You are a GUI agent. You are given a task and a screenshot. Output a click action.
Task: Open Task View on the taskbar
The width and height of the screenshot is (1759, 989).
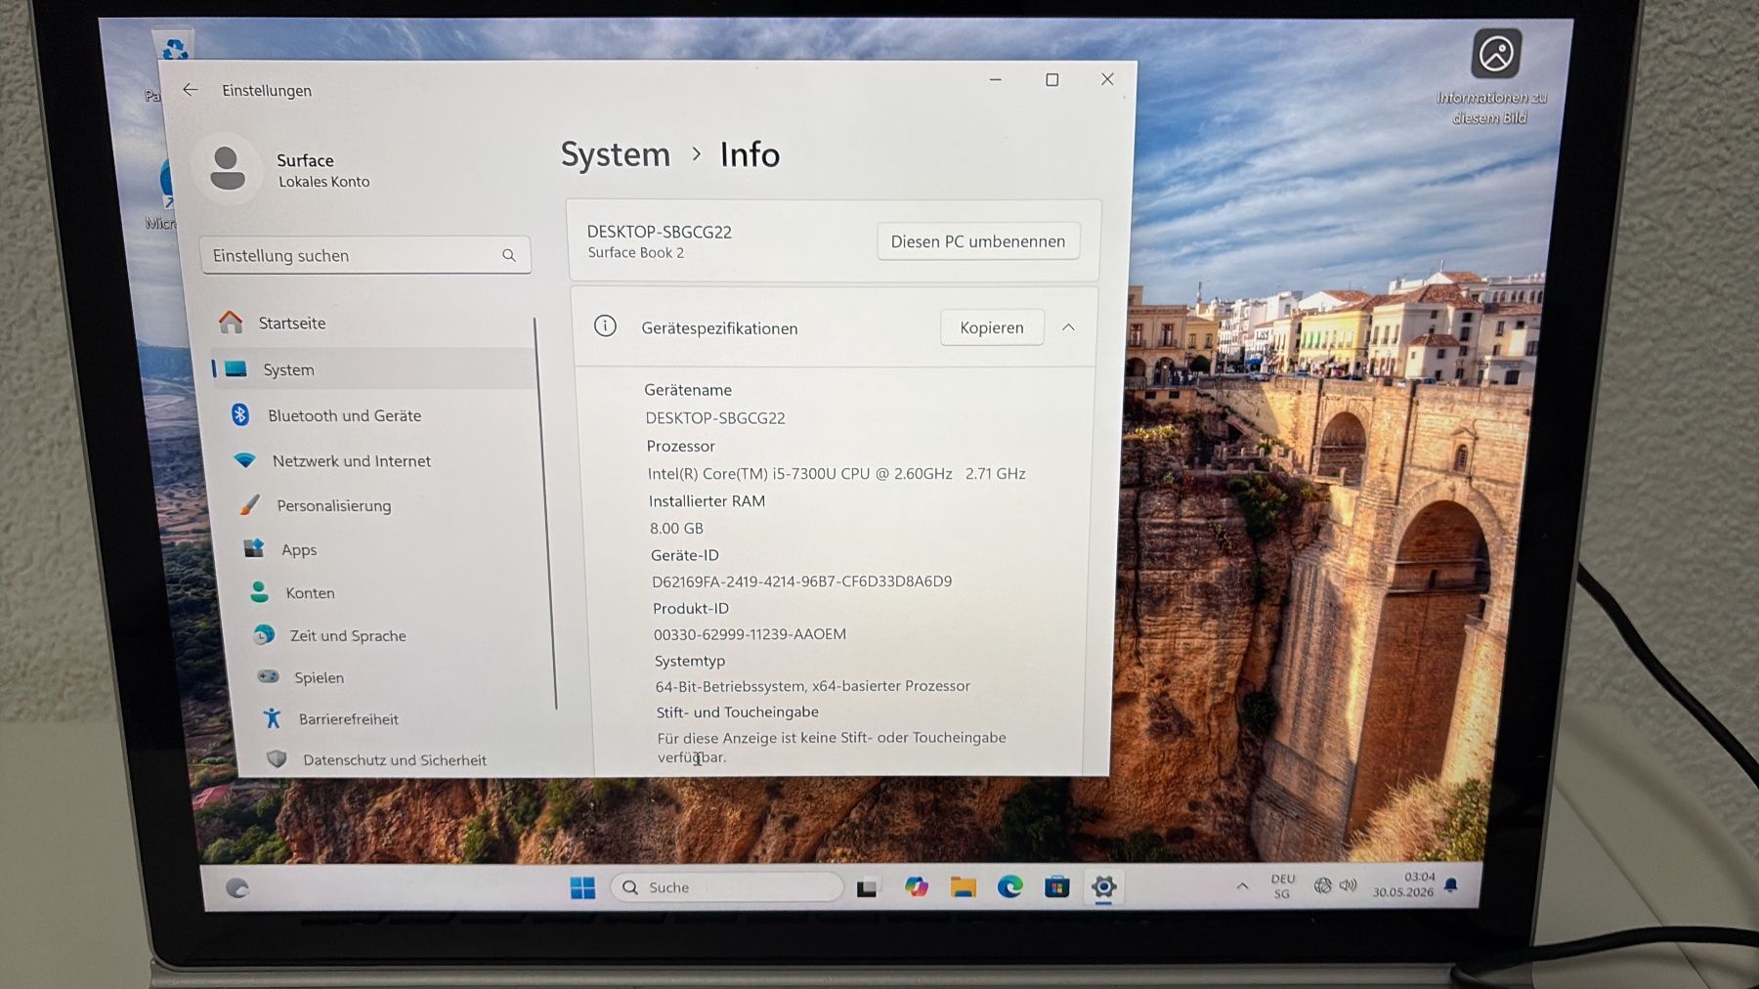click(x=867, y=887)
